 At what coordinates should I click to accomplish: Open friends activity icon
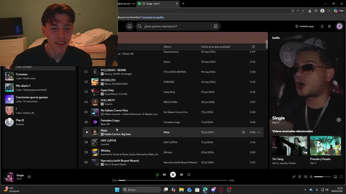click(x=329, y=26)
